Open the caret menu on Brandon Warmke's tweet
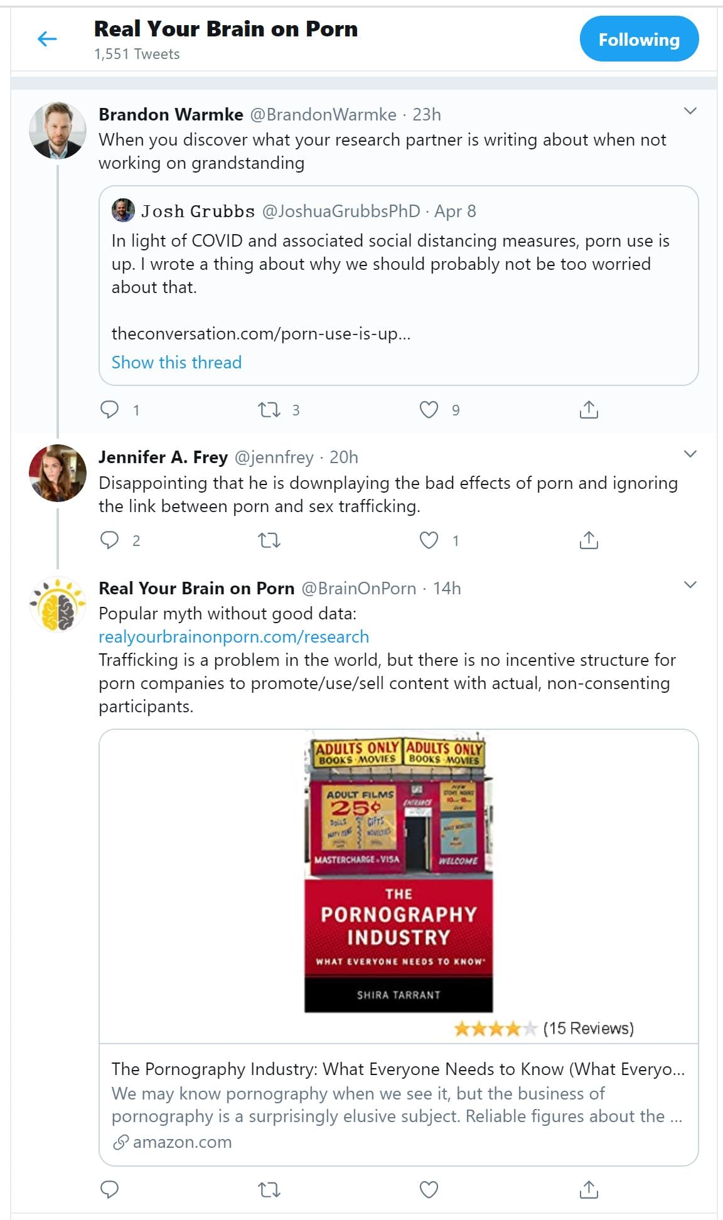 [x=690, y=112]
